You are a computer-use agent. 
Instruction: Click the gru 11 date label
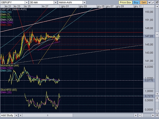click(x=138, y=6)
